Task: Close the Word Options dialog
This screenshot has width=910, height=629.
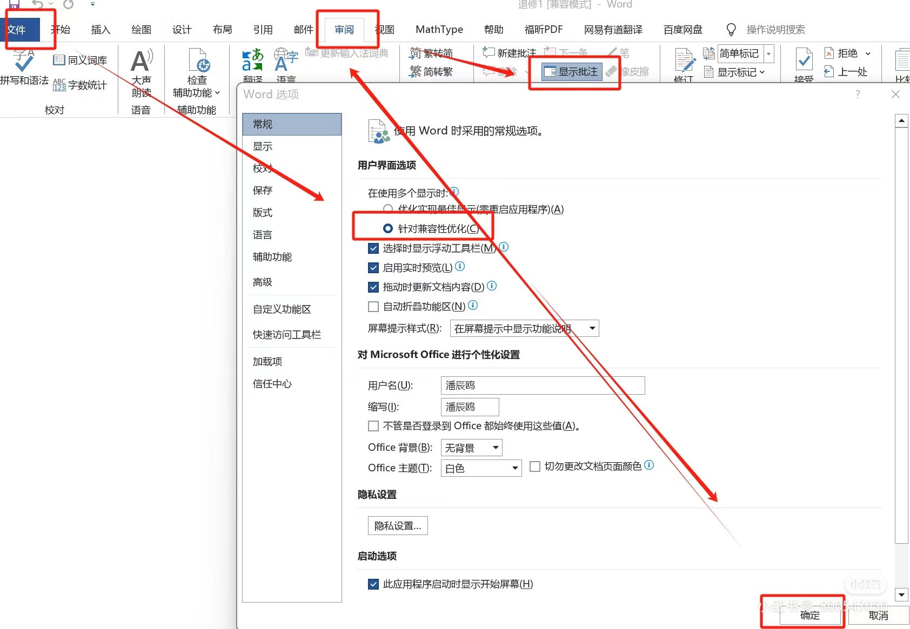Action: [x=895, y=94]
